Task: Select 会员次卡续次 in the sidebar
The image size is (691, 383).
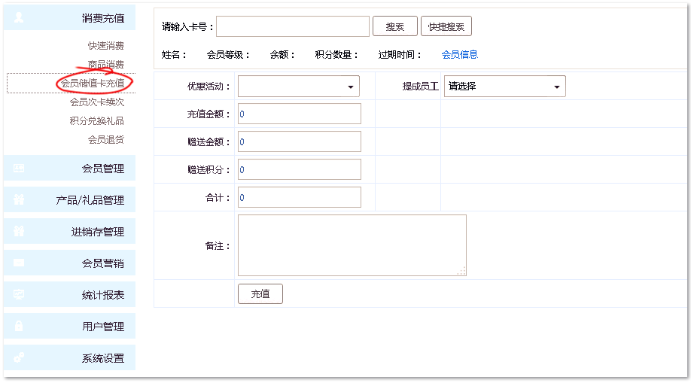Action: click(x=97, y=102)
